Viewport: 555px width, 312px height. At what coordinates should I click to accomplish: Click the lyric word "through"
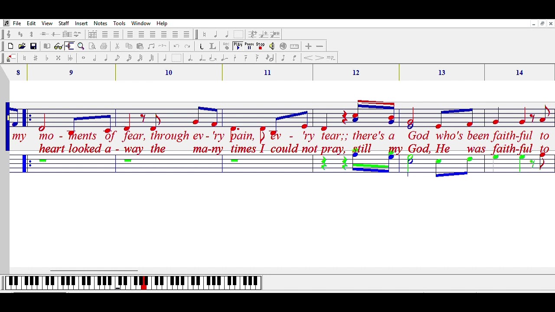pyautogui.click(x=170, y=136)
